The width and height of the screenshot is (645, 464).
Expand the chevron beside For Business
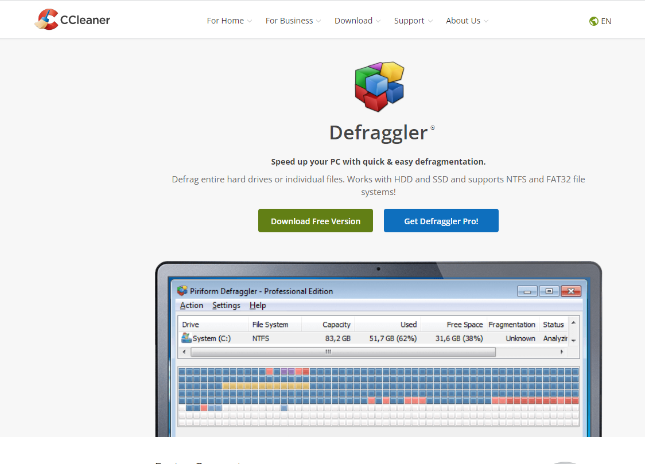pyautogui.click(x=318, y=21)
